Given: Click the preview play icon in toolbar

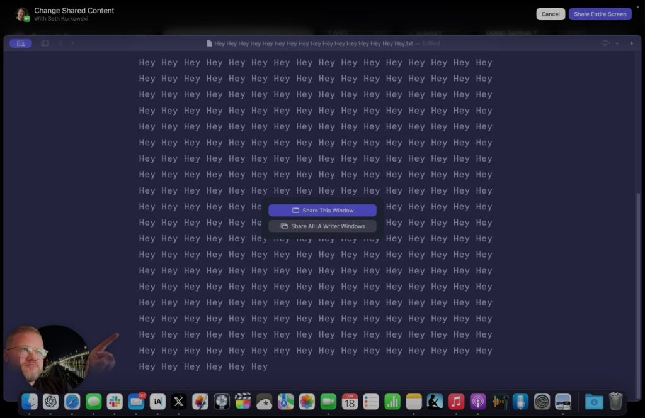Looking at the screenshot, I should point(632,43).
